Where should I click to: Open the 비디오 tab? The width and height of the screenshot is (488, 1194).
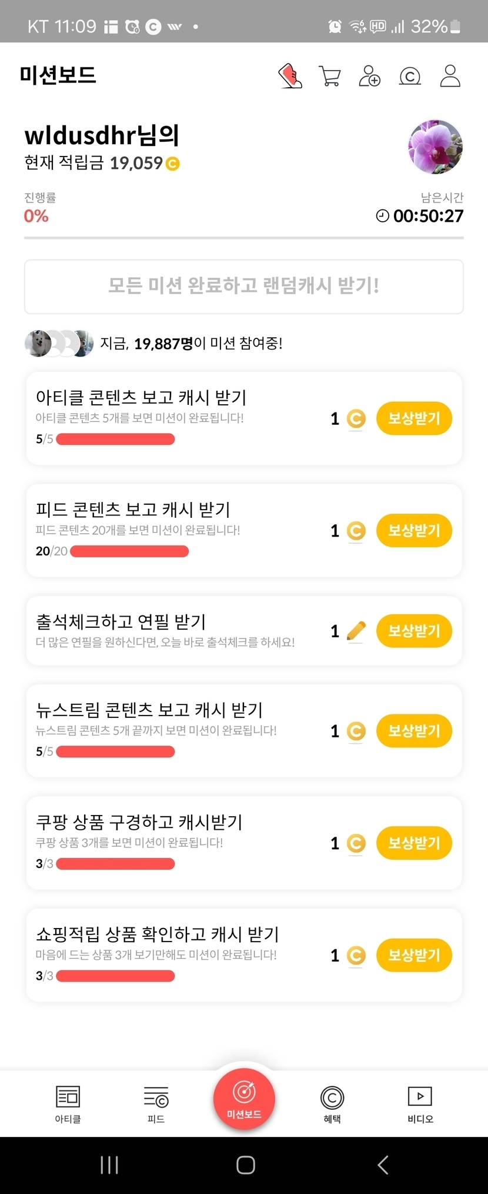click(x=420, y=1104)
